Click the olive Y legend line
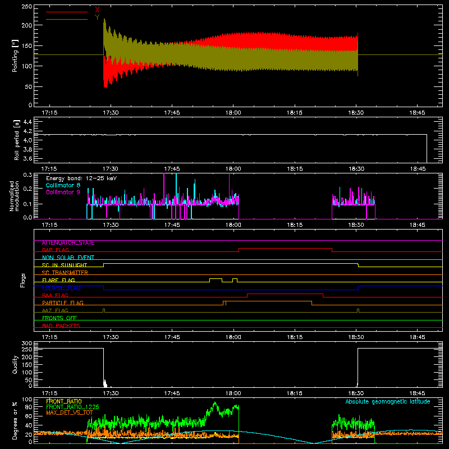The image size is (449, 449). [67, 19]
